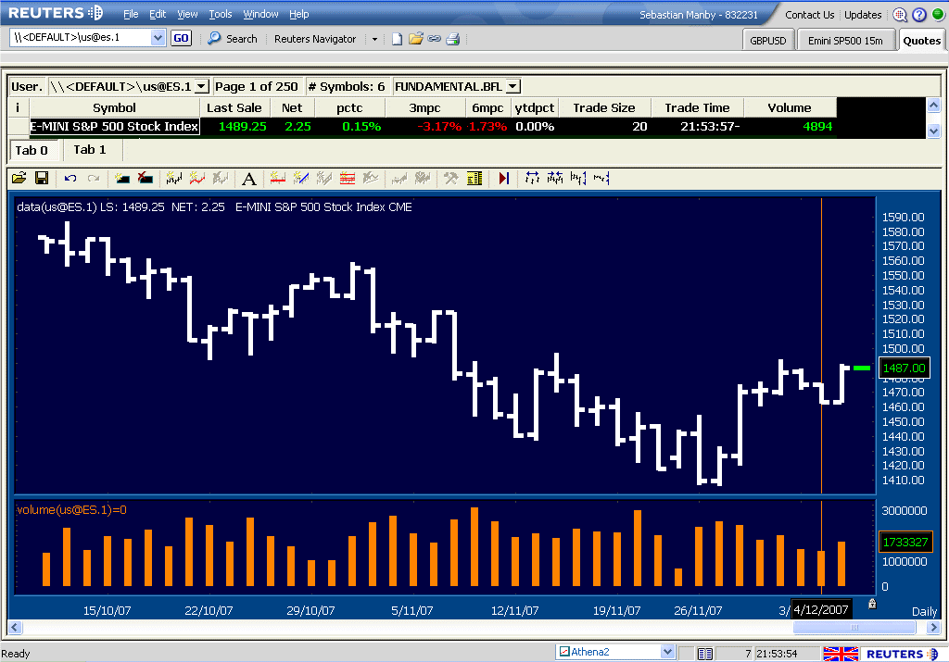
Task: Open chart file with folder icon
Action: coord(19,178)
